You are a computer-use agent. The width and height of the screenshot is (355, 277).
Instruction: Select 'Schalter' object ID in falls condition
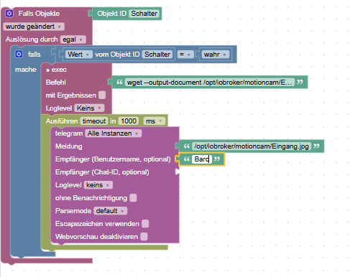point(157,55)
